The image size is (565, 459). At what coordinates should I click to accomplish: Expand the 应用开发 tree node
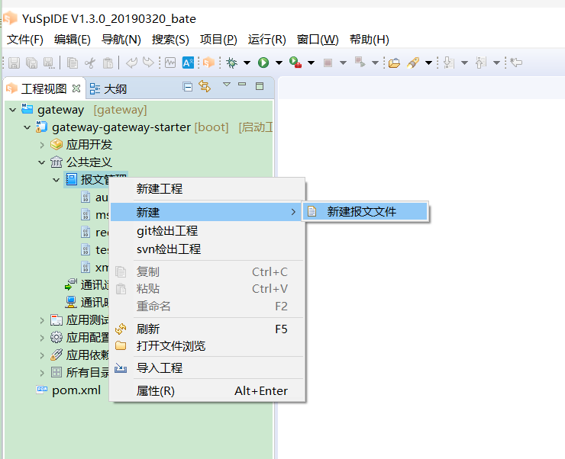(42, 145)
